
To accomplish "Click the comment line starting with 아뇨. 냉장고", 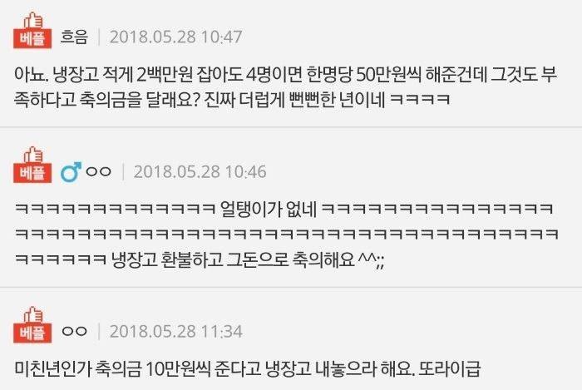I will click(x=286, y=75).
